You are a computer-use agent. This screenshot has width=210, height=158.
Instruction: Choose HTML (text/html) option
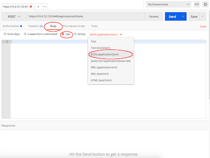pyautogui.click(x=111, y=80)
